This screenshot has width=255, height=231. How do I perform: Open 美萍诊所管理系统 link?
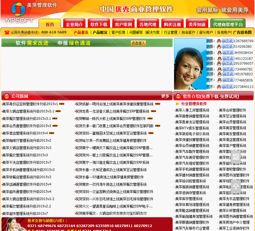click(232, 210)
